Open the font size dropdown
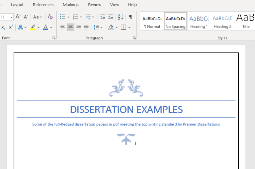The width and height of the screenshot is (255, 169). pyautogui.click(x=12, y=17)
